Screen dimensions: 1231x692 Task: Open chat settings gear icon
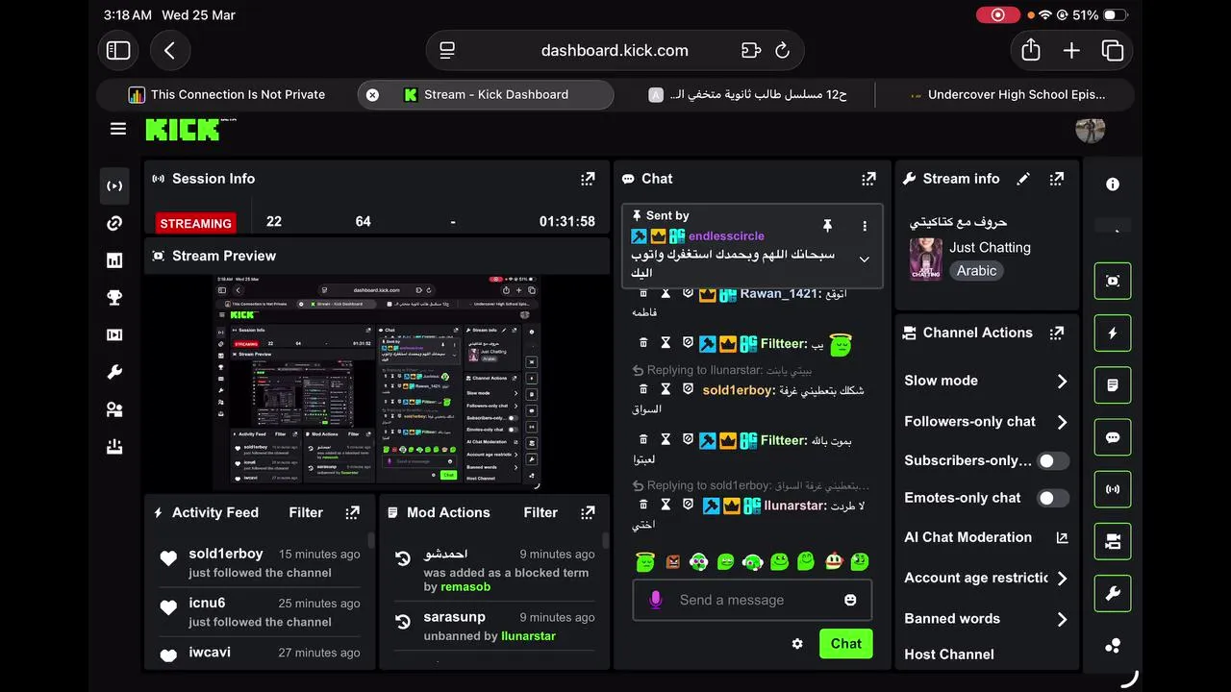[x=797, y=644]
